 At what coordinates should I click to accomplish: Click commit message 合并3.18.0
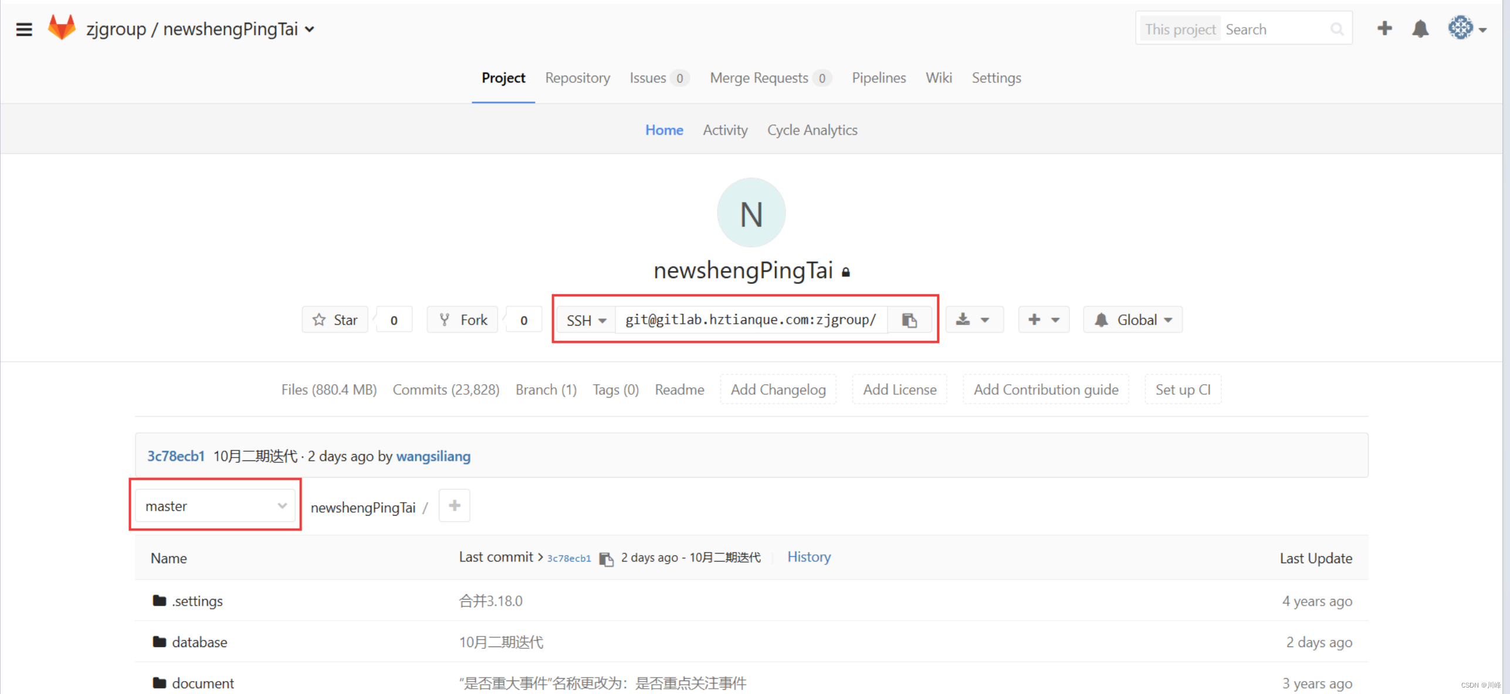pos(490,601)
